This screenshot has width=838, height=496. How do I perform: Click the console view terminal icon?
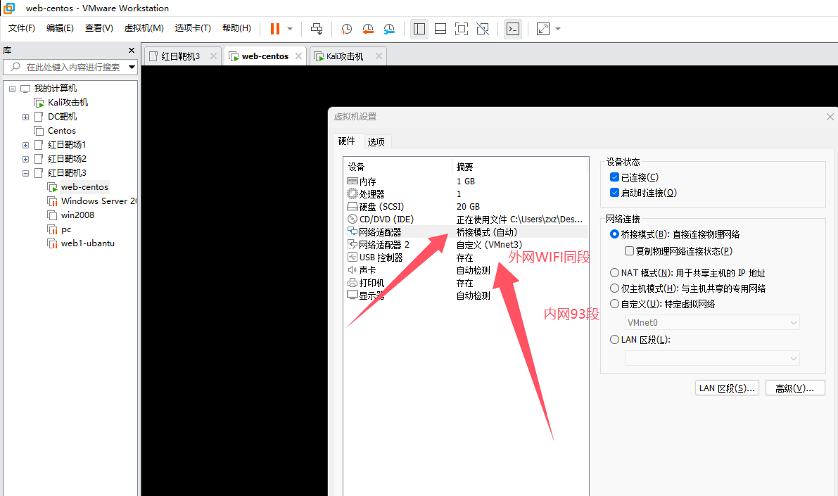click(x=514, y=29)
